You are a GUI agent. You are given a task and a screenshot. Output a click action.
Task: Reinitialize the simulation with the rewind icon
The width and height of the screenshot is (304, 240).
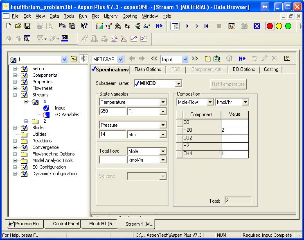[x=206, y=26]
